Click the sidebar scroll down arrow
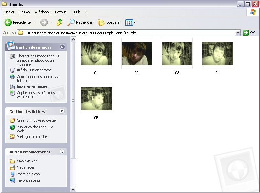The height and width of the screenshot is (193, 260). (x=73, y=189)
